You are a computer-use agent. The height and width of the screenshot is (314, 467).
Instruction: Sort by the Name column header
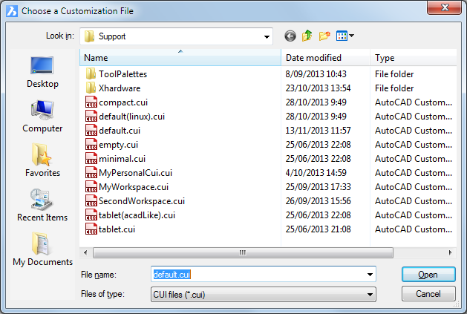click(x=180, y=57)
